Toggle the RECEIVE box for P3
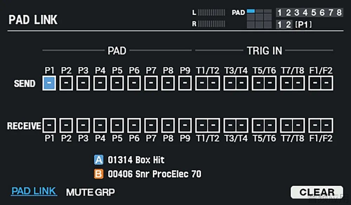This screenshot has height=205, width=351. click(83, 125)
